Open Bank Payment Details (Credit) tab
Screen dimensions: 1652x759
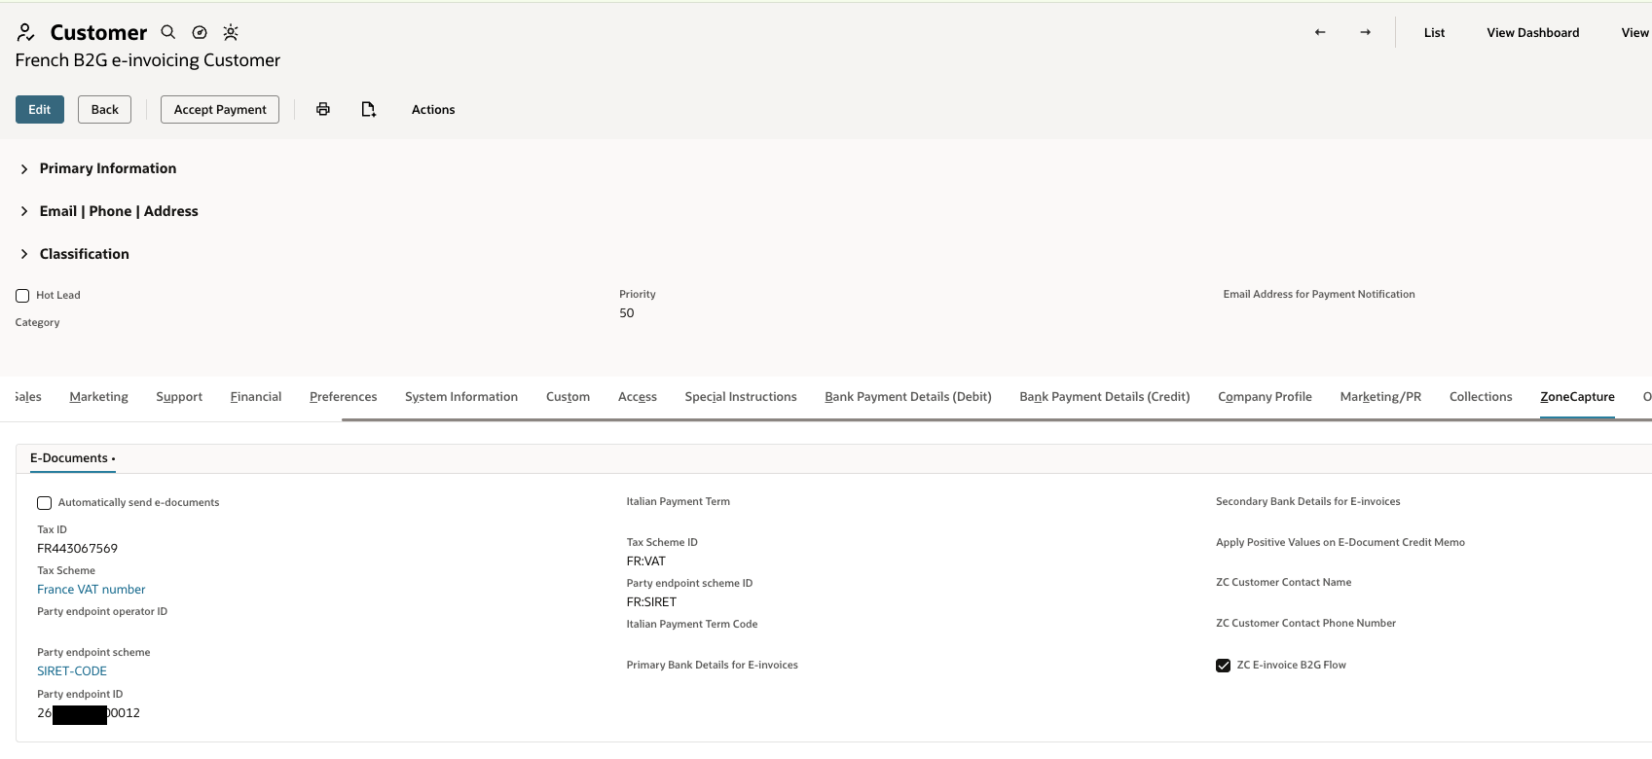(x=1105, y=397)
